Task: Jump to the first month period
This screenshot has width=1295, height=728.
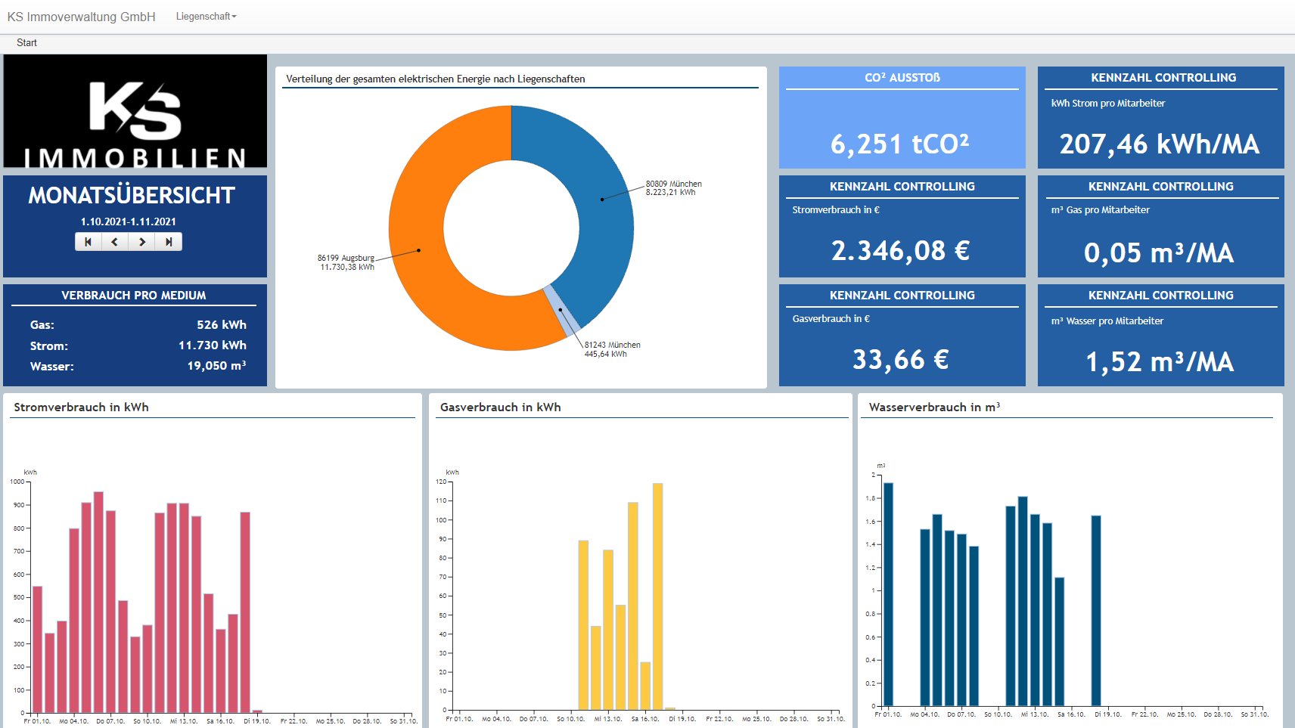Action: (89, 242)
